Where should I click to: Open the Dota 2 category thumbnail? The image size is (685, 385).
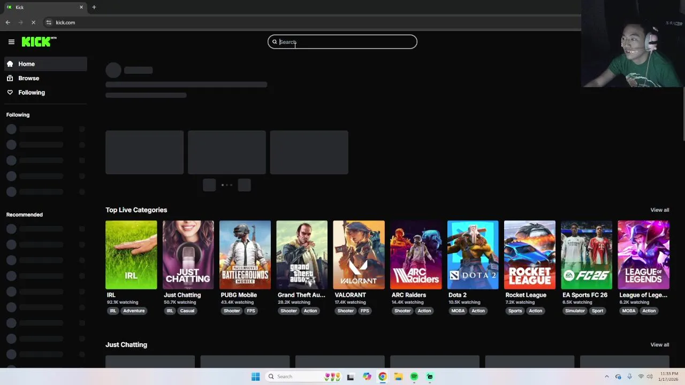pos(473,255)
